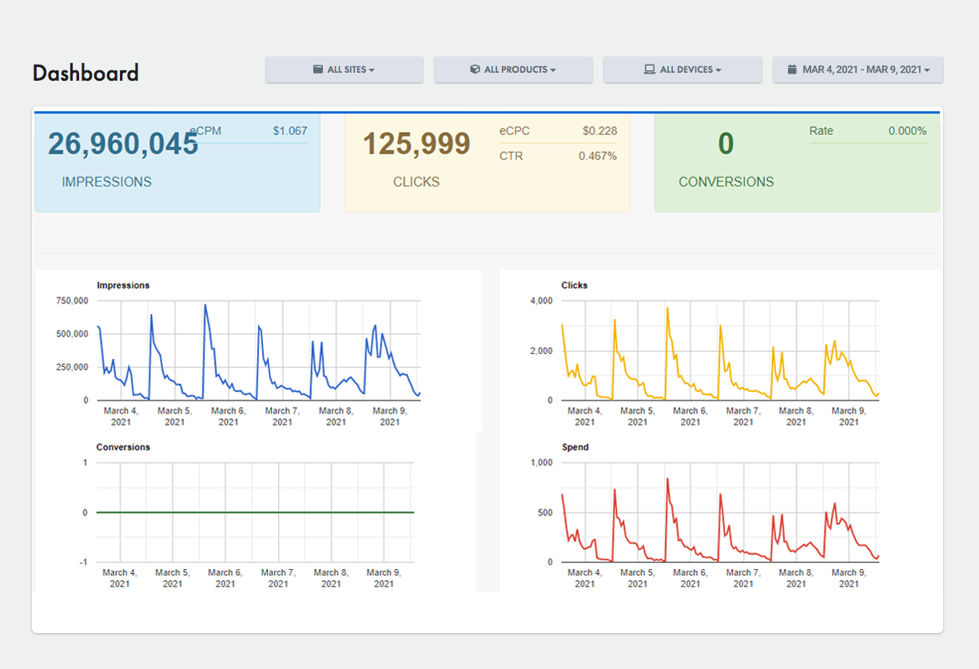Click the calendar icon in date range filter
Viewport: 979px width, 669px height.
click(x=792, y=70)
